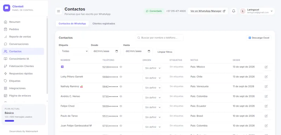Image resolution: width=281 pixels, height=135 pixels.
Task: Click edit icon for the México contact
Action: click(266, 67)
